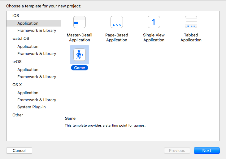This screenshot has width=226, height=159.
Task: Select the Tabbed Application template icon
Action: 191,22
